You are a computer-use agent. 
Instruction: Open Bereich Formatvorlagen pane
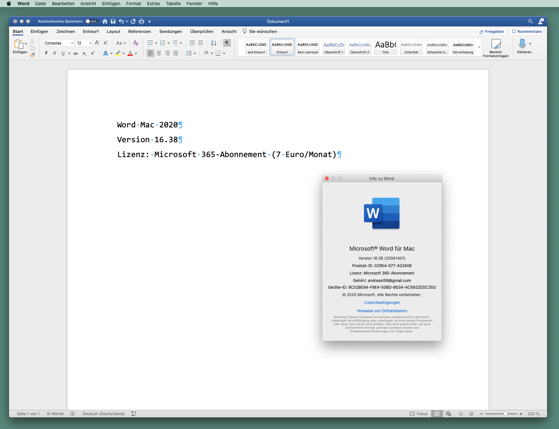pos(496,48)
